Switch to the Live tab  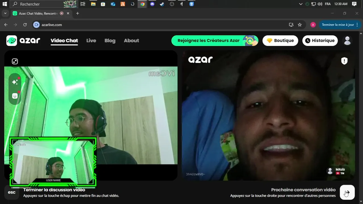tap(91, 41)
